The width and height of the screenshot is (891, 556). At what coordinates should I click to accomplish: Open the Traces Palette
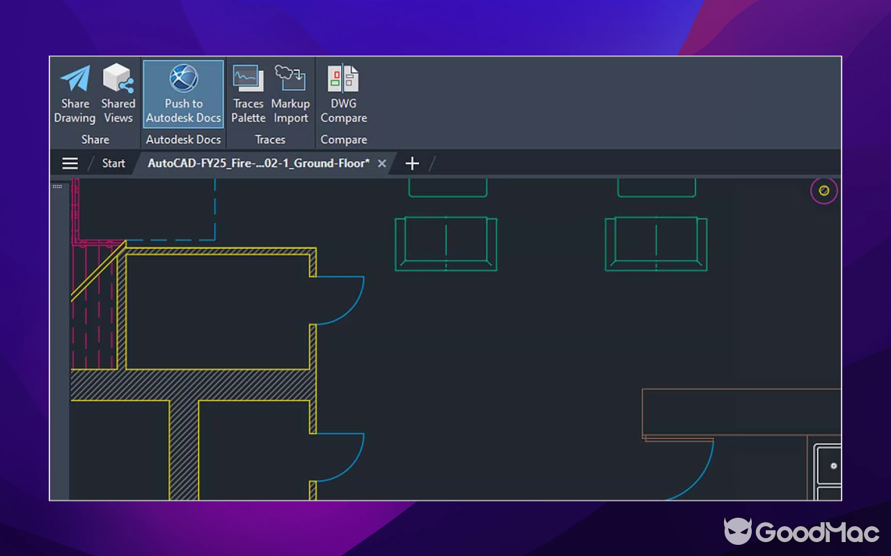click(x=248, y=94)
